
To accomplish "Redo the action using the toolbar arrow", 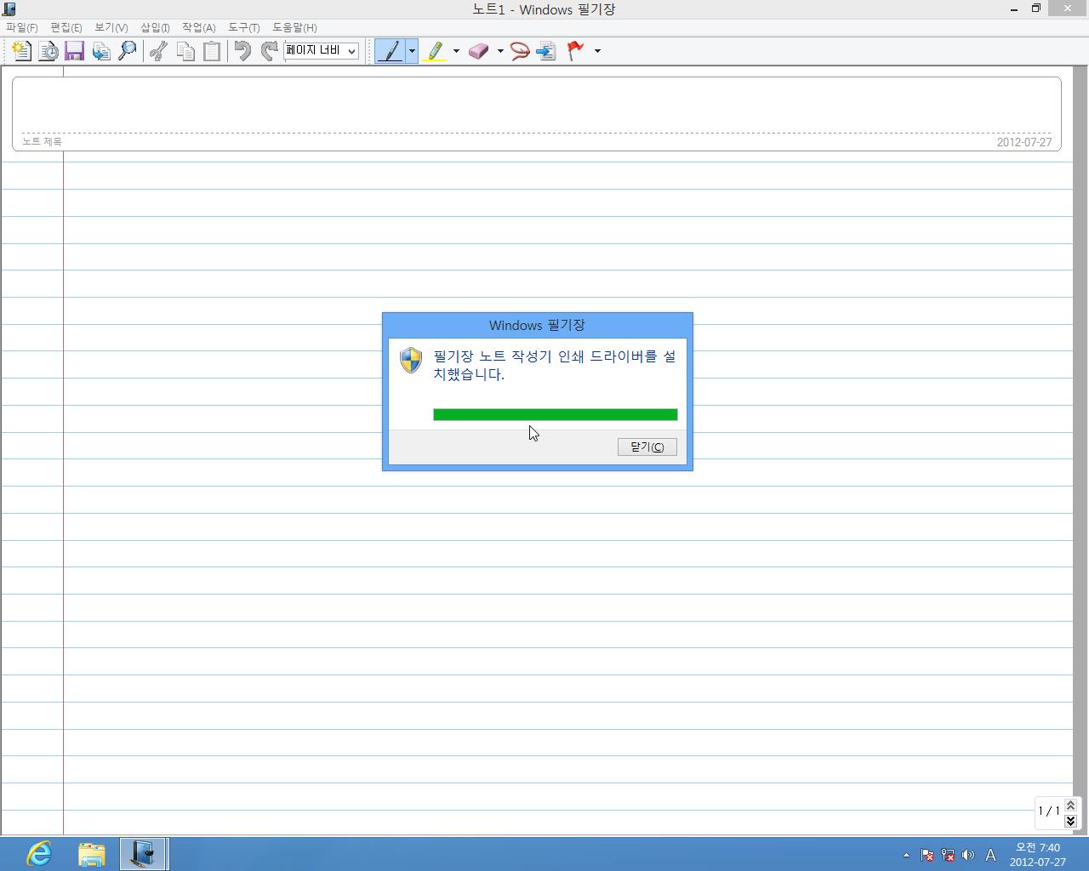I will [x=269, y=51].
